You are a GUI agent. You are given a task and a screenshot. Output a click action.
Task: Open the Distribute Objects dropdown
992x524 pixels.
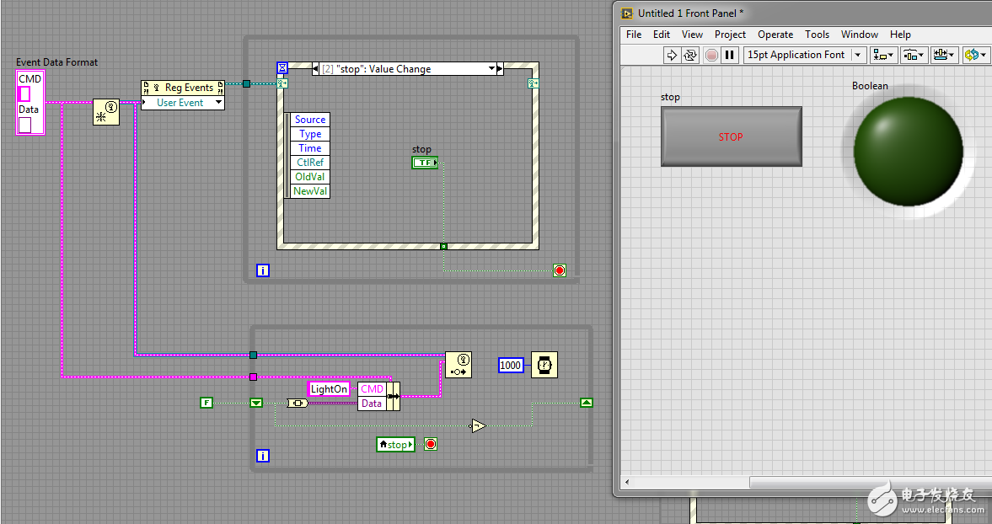tap(914, 55)
